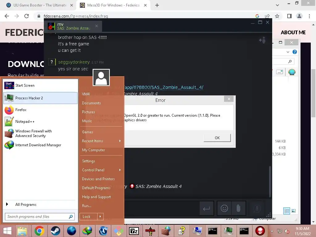Go back in Chrome
Viewport: 316px width, 237px height.
(x=7, y=16)
